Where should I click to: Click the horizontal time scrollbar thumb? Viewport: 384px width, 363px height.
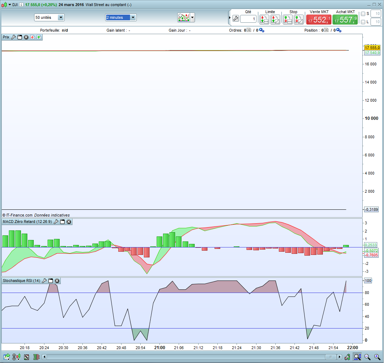(331, 357)
